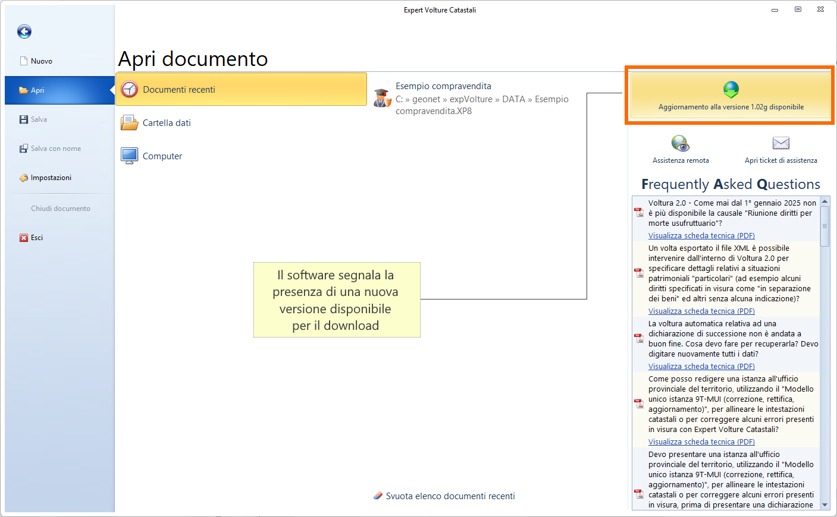The width and height of the screenshot is (837, 517).
Task: Click the Impostazioni tag icon
Action: pyautogui.click(x=24, y=178)
